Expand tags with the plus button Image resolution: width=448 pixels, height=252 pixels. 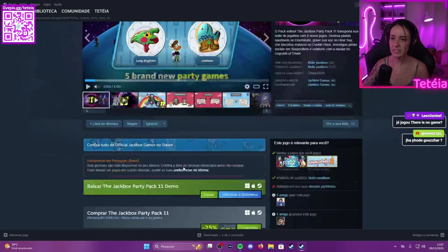pos(350,105)
